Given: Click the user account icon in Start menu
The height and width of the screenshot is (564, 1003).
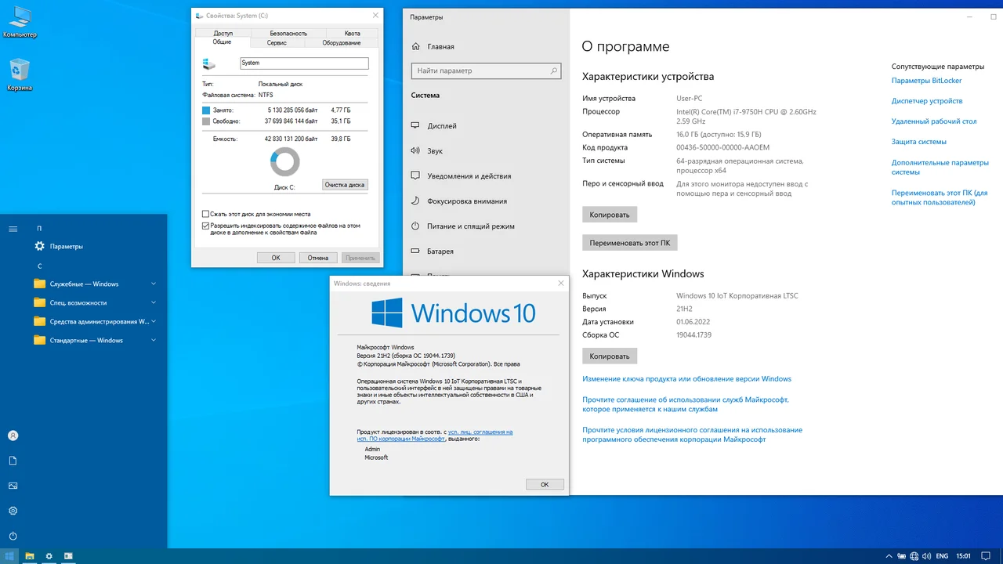Looking at the screenshot, I should (x=13, y=436).
